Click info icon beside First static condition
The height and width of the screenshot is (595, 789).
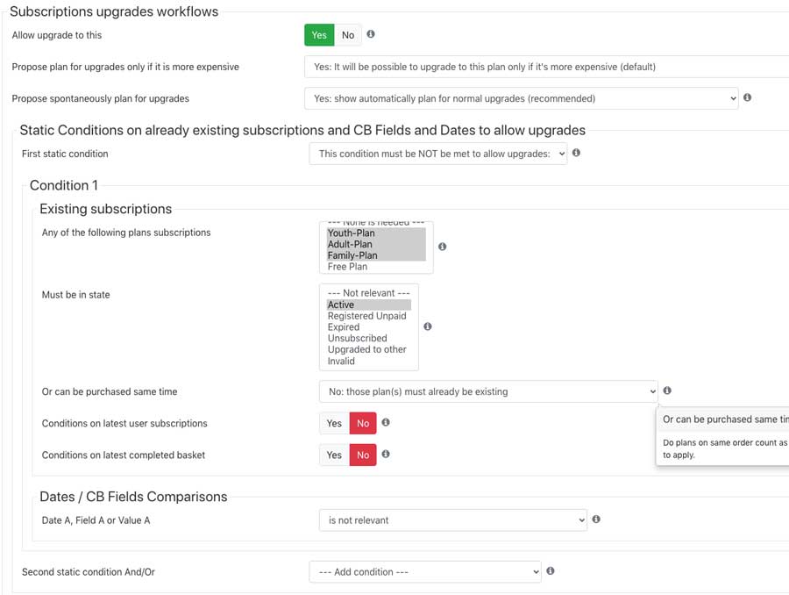(576, 153)
